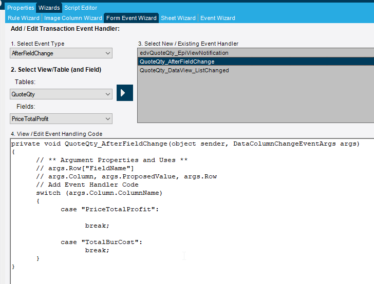The height and width of the screenshot is (284, 374).
Task: Open the Rule Wizard sub-tab
Action: [24, 18]
